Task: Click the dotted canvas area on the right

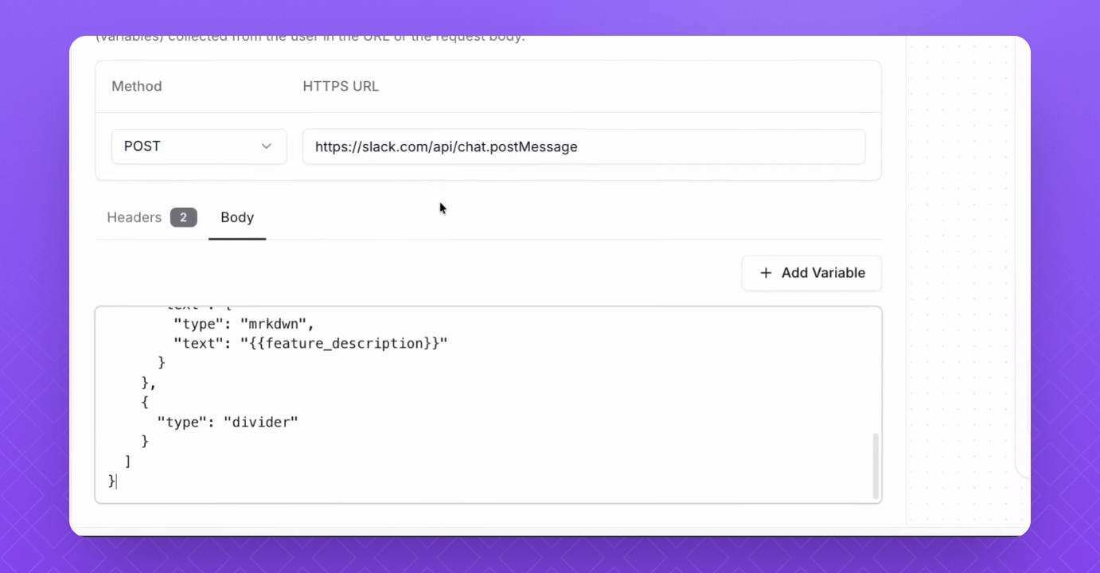Action: (959, 239)
